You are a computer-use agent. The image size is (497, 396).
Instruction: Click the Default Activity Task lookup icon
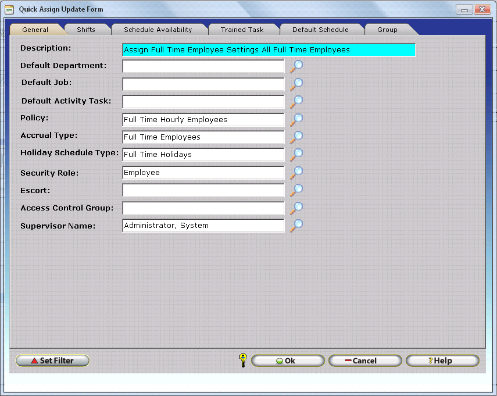tap(296, 102)
